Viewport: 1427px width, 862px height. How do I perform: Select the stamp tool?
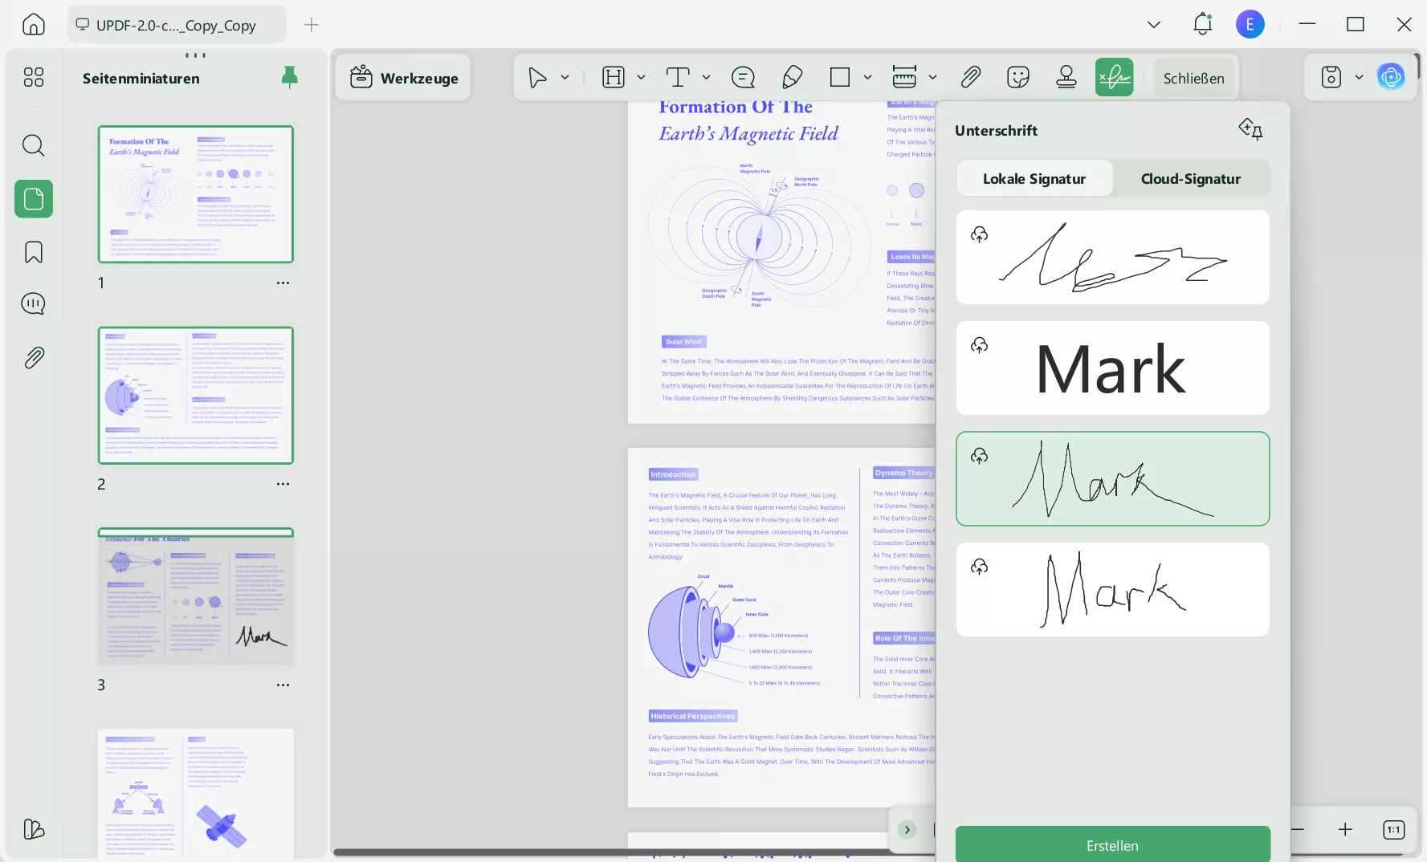(1066, 77)
